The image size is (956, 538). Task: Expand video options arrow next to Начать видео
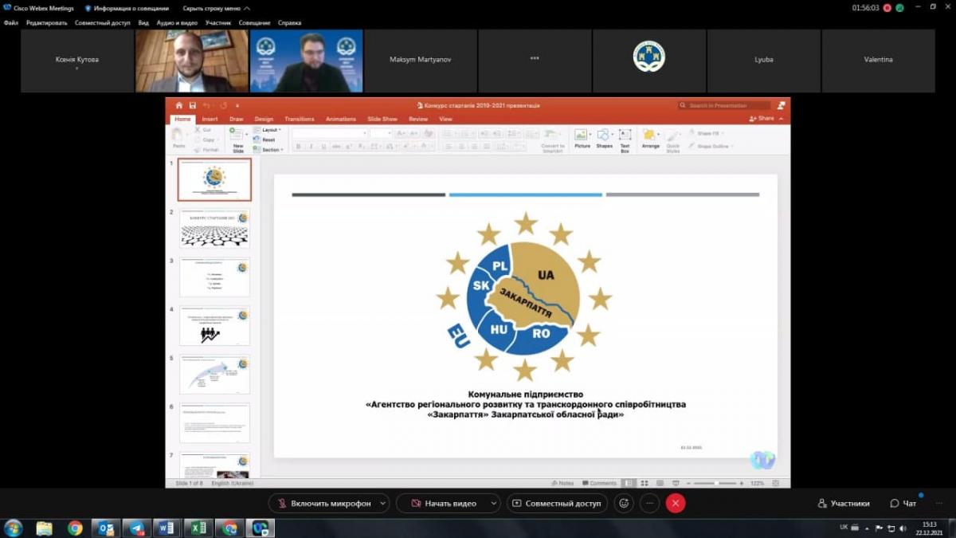pyautogui.click(x=494, y=503)
